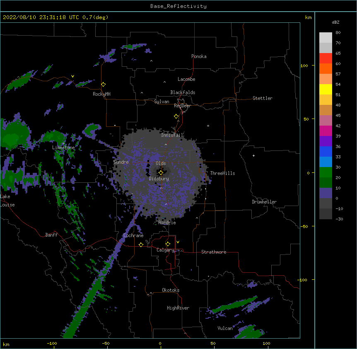
Task: Click the yellow diamond marker beside RockyMH
Action: (x=104, y=85)
